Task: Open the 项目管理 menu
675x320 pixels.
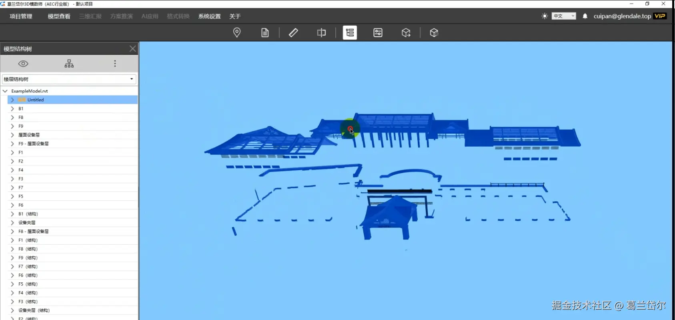Action: pos(21,16)
